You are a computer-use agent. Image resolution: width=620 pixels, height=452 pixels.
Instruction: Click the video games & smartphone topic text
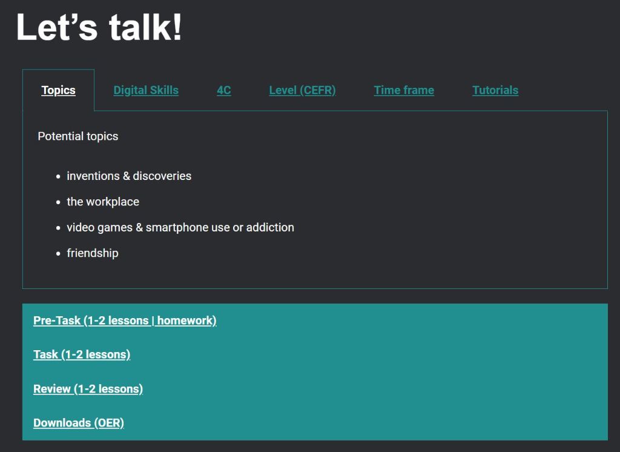pyautogui.click(x=180, y=228)
